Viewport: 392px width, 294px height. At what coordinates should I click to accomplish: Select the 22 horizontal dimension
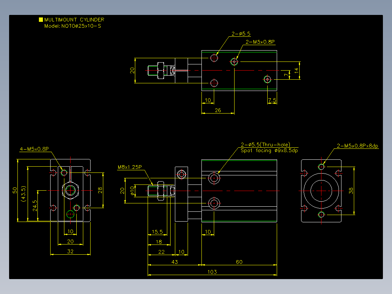pos(161,252)
